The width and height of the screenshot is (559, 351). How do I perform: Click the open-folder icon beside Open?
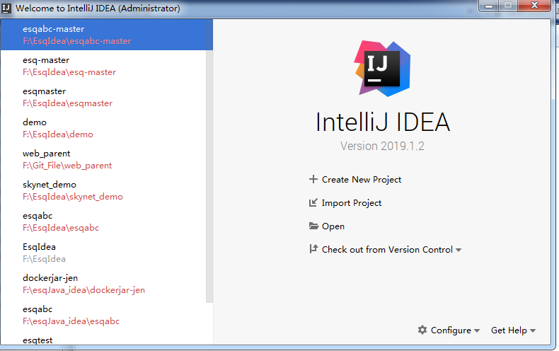click(x=313, y=226)
